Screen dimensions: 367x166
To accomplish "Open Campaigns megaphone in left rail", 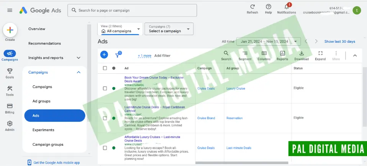I will coord(10,54).
